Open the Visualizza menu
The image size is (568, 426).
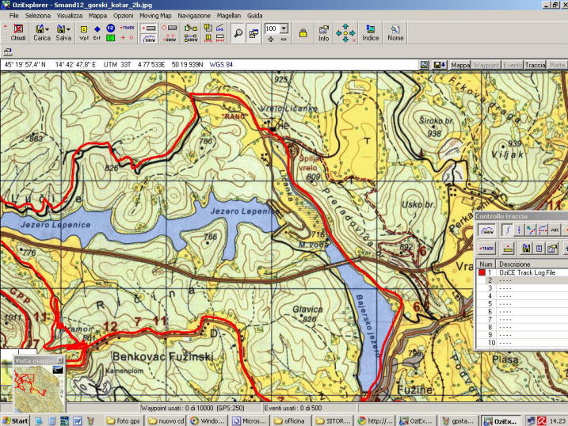click(x=70, y=16)
